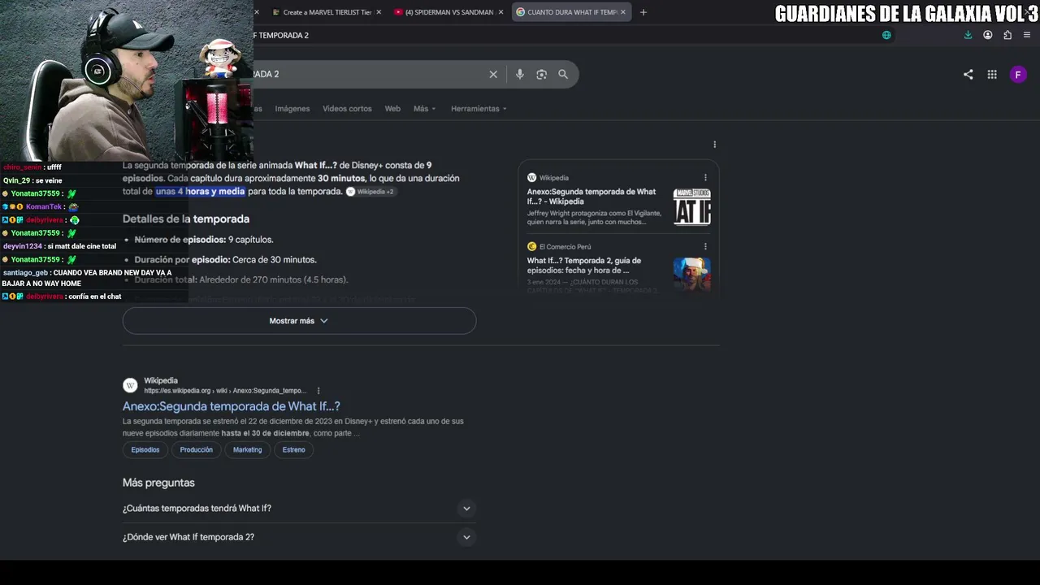Click the santiago_geb chat message
Image resolution: width=1040 pixels, height=585 pixels.
[87, 278]
